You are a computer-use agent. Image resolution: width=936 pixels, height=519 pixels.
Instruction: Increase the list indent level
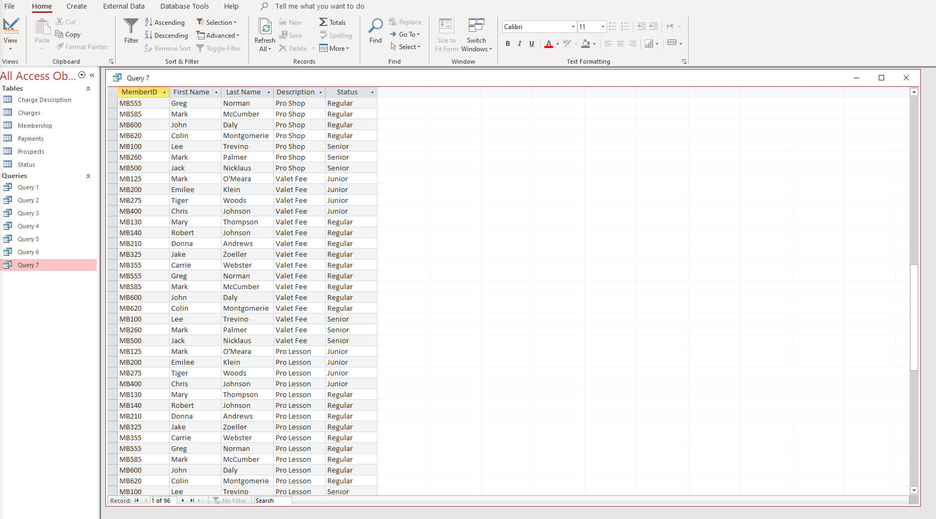pyautogui.click(x=641, y=26)
